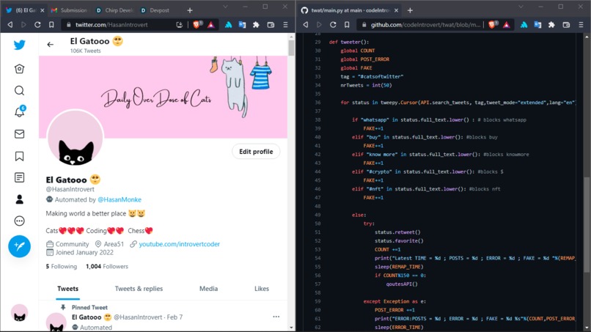Viewport: 591px width, 332px height.
Task: Switch to the Submission Gmail tab
Action: click(x=70, y=10)
